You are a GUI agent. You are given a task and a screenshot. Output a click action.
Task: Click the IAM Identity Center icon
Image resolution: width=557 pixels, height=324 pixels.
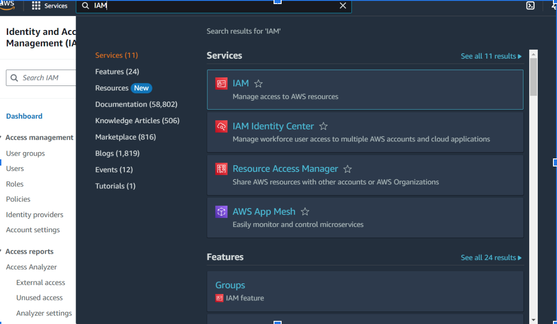pyautogui.click(x=221, y=127)
